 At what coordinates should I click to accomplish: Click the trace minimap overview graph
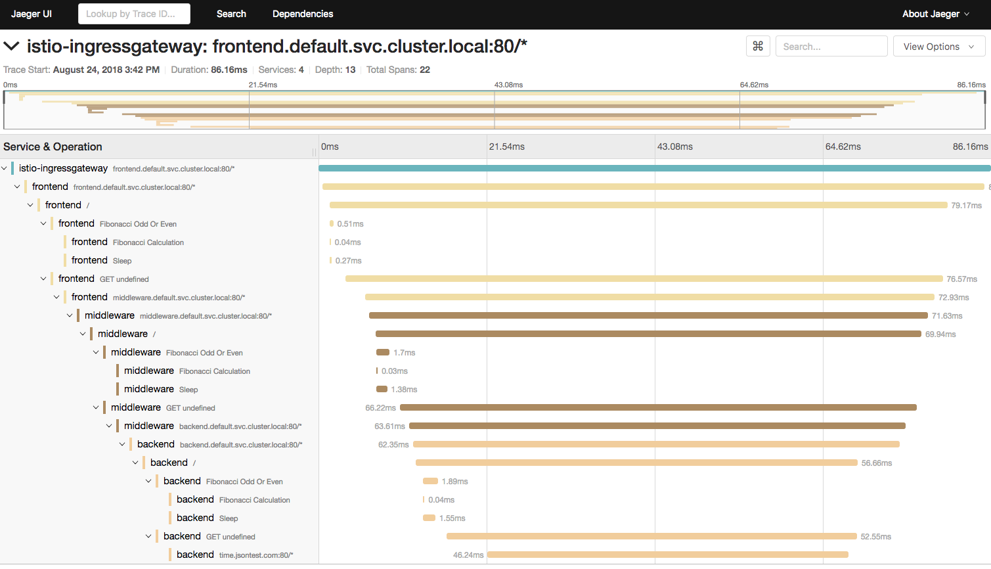tap(495, 110)
